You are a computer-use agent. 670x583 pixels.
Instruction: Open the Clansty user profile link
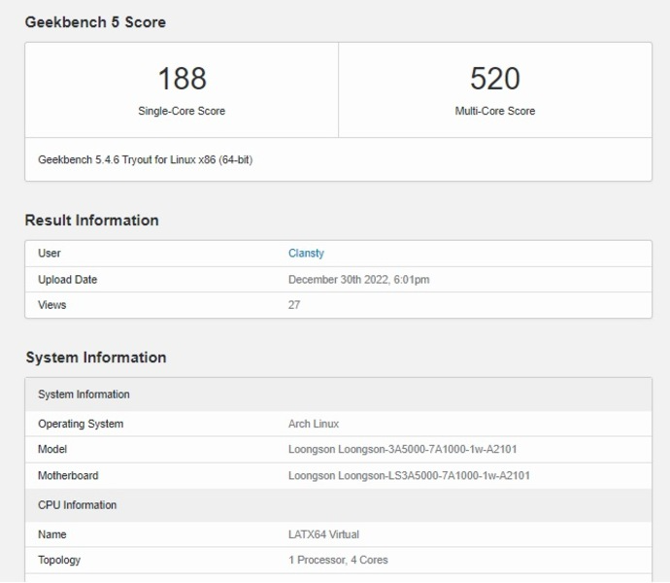(x=306, y=254)
